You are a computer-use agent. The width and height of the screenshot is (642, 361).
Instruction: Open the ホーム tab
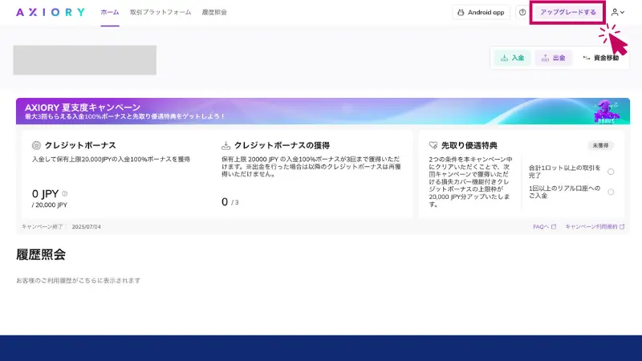click(x=110, y=12)
